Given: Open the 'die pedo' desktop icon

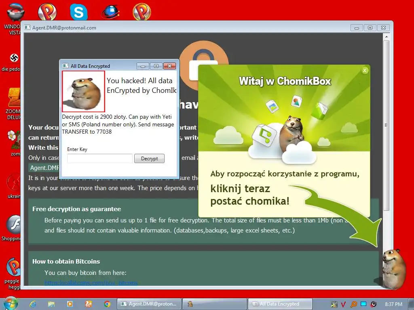Looking at the screenshot, I should click(12, 62).
